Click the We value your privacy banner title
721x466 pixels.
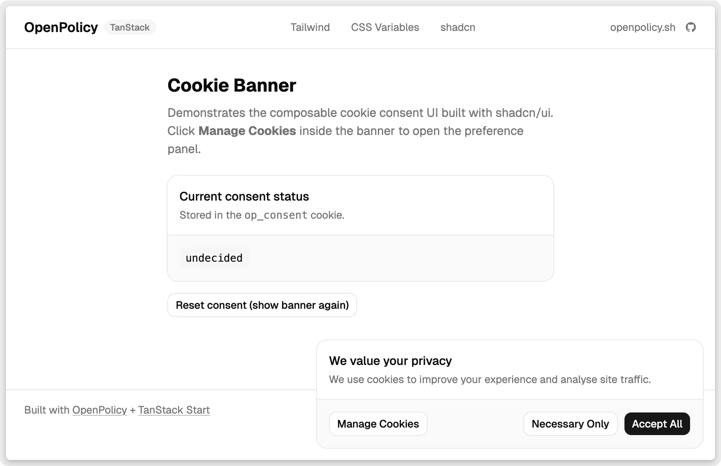click(x=390, y=361)
